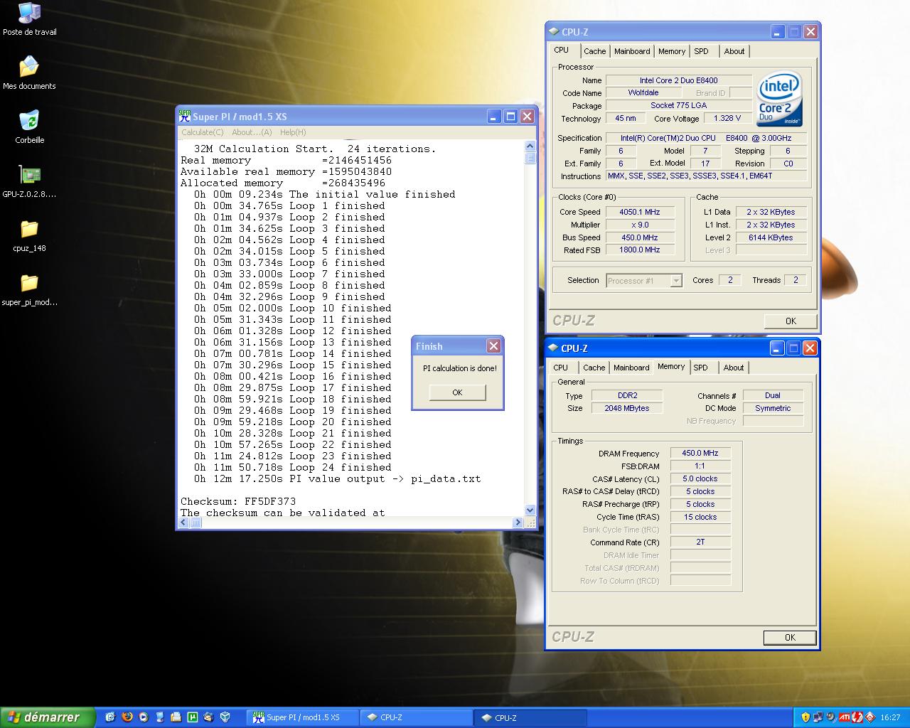Switch to Memory tab in upper CPU-Z
The width and height of the screenshot is (910, 728).
coord(672,51)
